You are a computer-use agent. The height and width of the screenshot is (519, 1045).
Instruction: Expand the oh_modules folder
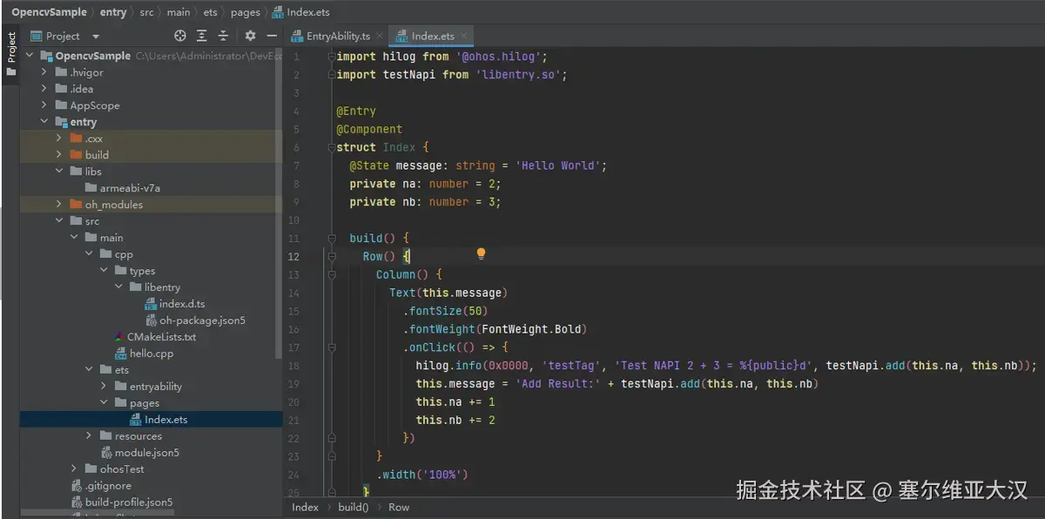tap(59, 205)
